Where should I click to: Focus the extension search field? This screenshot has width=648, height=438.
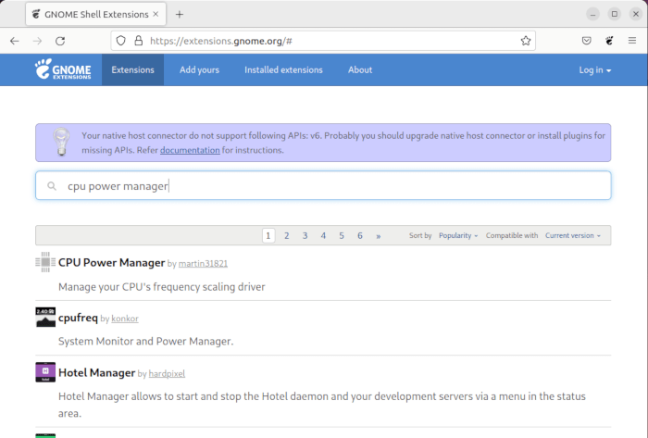pos(323,185)
